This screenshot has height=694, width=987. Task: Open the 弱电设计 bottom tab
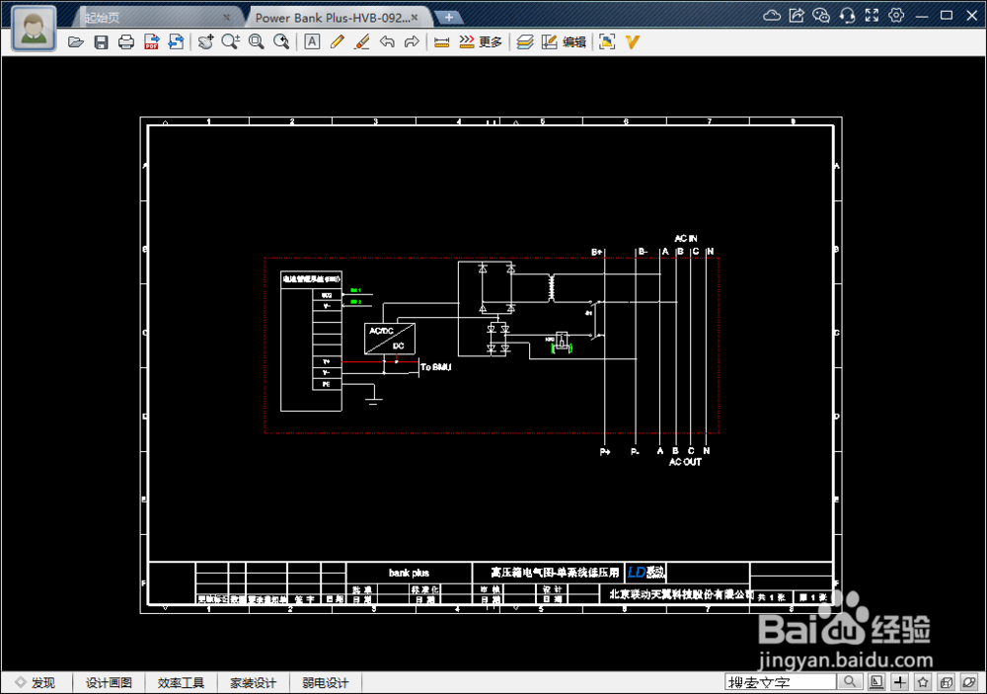tap(326, 683)
